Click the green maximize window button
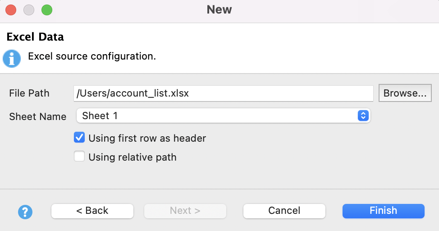The height and width of the screenshot is (231, 439). pos(47,9)
